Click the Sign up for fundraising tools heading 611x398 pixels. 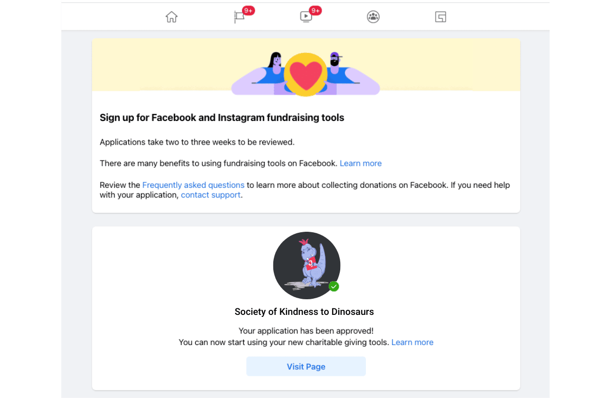pyautogui.click(x=222, y=118)
